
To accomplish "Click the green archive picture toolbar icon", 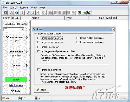I will coord(5,13).
